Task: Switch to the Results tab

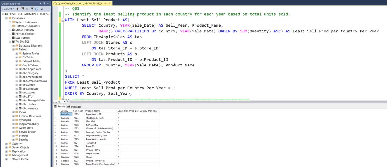Action: [59, 107]
